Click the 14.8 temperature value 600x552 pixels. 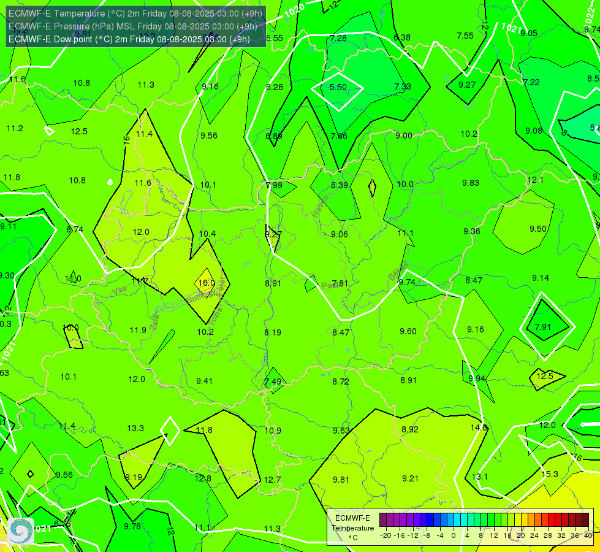(x=479, y=427)
